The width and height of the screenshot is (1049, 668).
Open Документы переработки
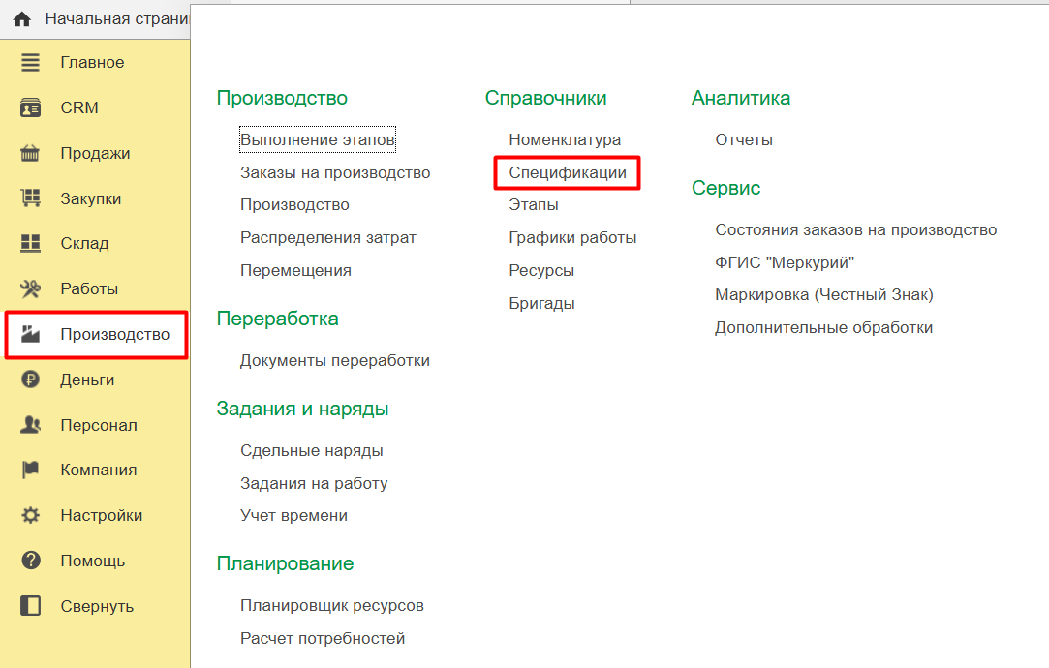(335, 360)
